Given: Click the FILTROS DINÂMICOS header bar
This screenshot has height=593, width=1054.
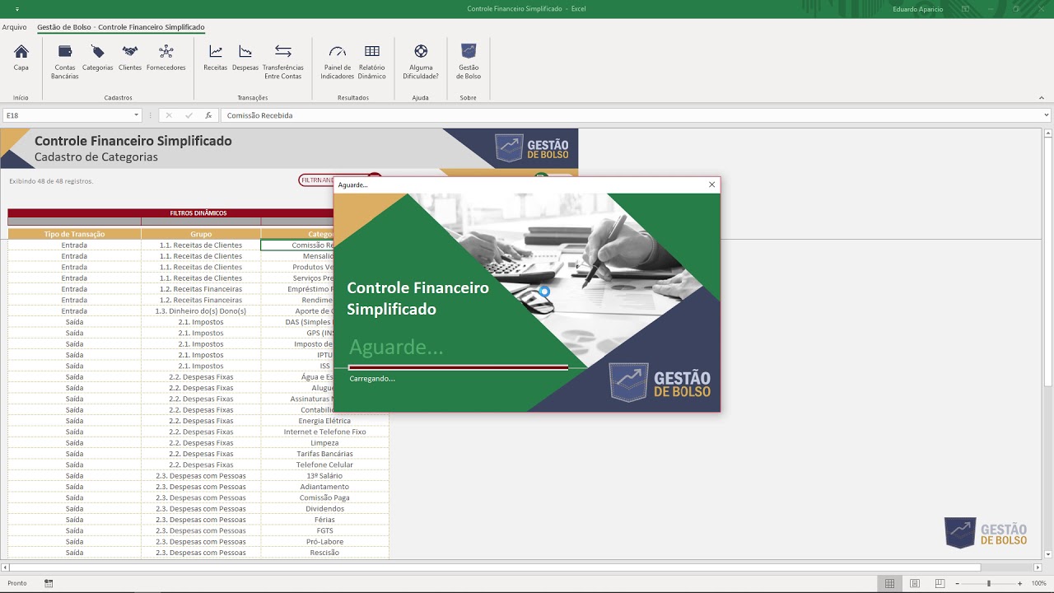Looking at the screenshot, I should coord(198,212).
